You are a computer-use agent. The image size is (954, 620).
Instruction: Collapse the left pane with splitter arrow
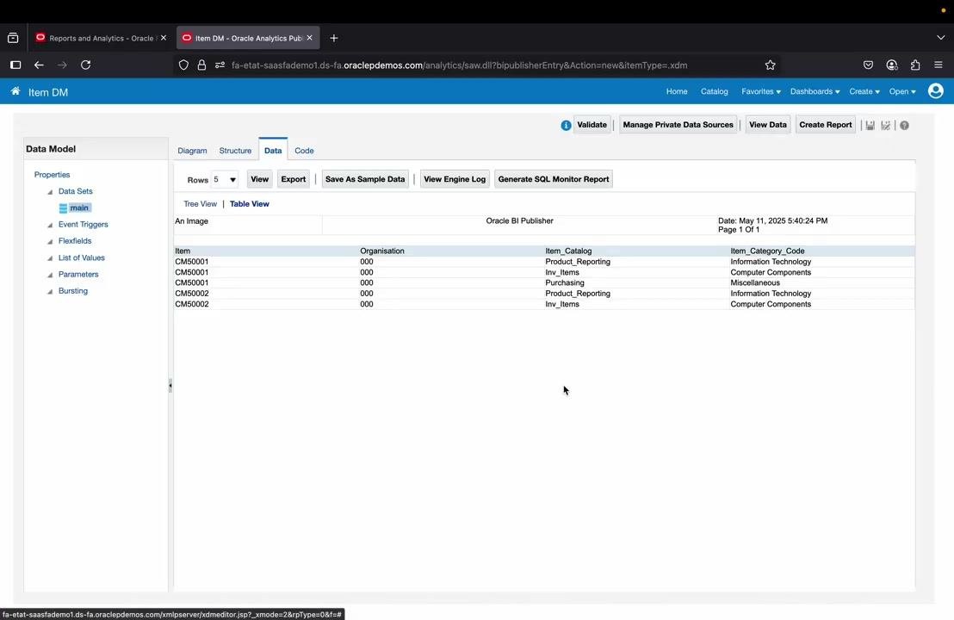pos(170,386)
